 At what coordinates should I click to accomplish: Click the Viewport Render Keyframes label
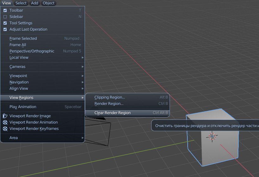click(34, 129)
